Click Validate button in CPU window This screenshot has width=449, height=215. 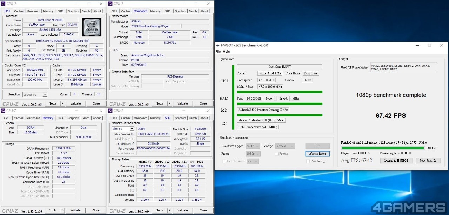pos(75,103)
